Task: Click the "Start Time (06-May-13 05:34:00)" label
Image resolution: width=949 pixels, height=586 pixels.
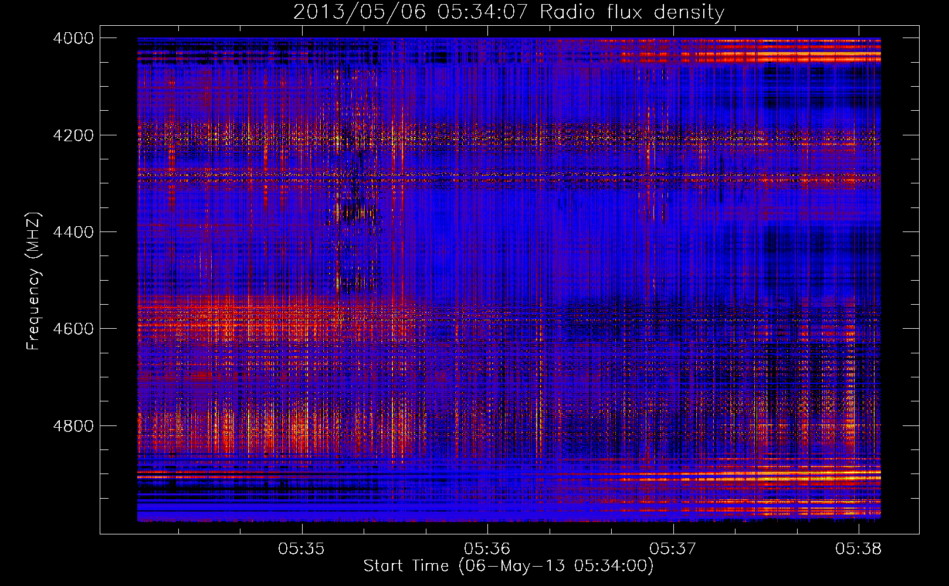Action: point(508,566)
